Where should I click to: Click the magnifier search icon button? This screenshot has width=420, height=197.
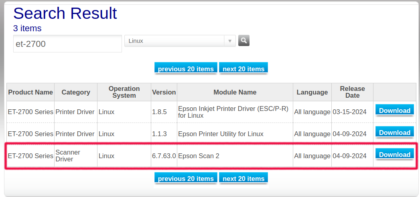coord(244,40)
